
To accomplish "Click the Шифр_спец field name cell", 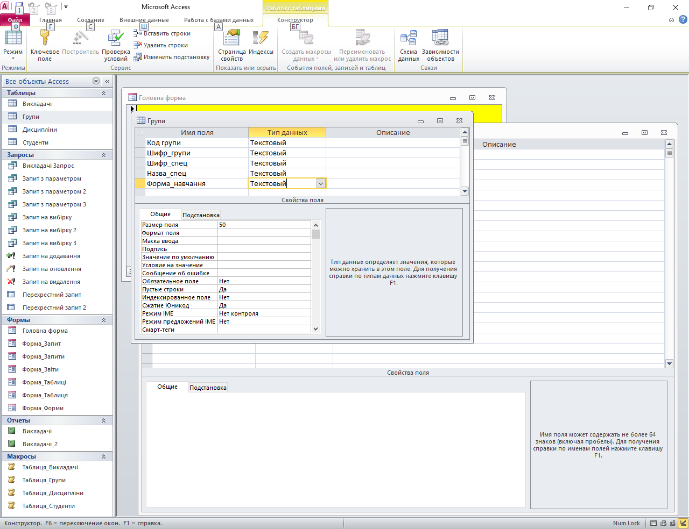I will tap(196, 163).
